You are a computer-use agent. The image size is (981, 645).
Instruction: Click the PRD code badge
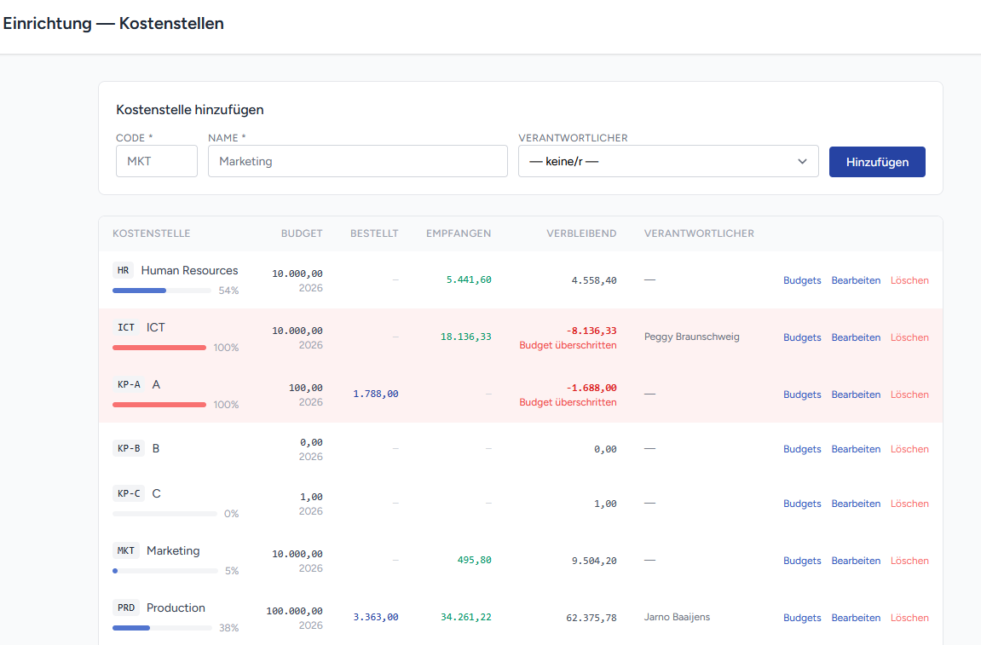point(126,608)
